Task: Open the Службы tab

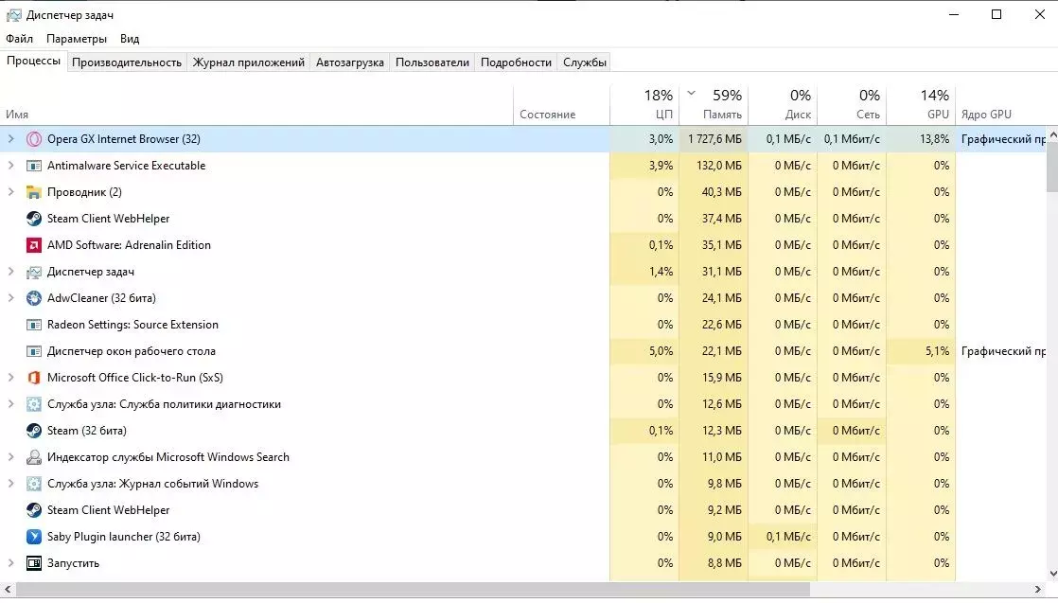Action: (585, 62)
